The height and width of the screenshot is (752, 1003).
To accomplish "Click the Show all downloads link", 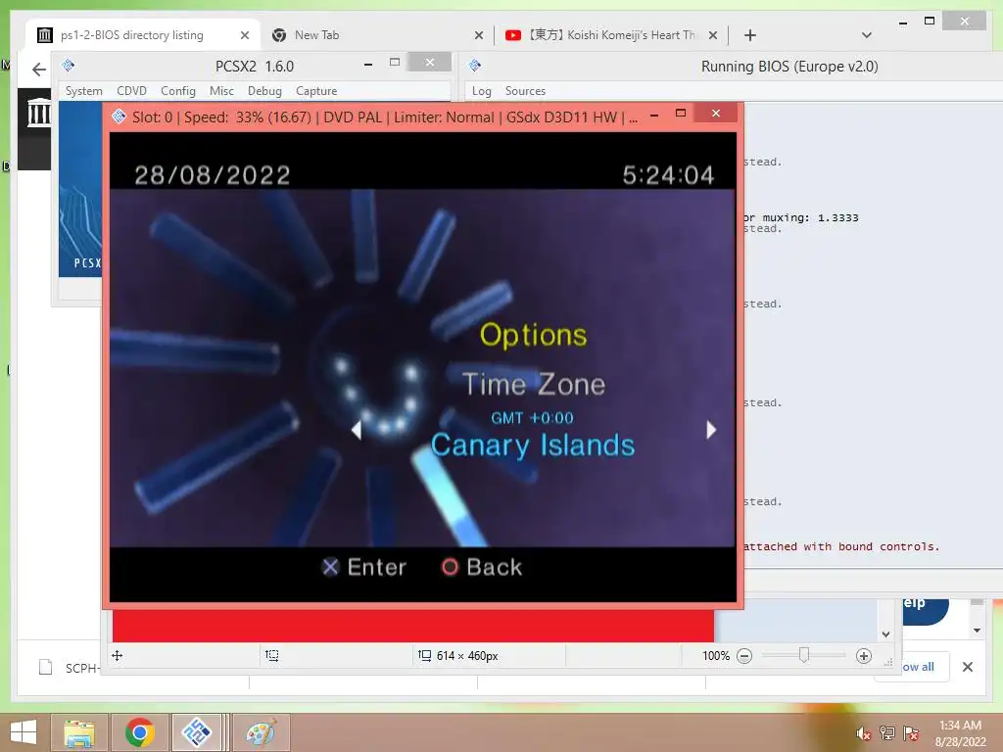I will (918, 667).
